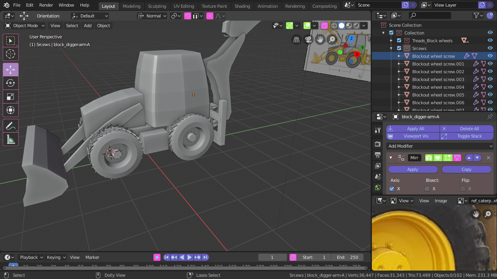Click the Delete All button
497x279 pixels.
click(467, 129)
